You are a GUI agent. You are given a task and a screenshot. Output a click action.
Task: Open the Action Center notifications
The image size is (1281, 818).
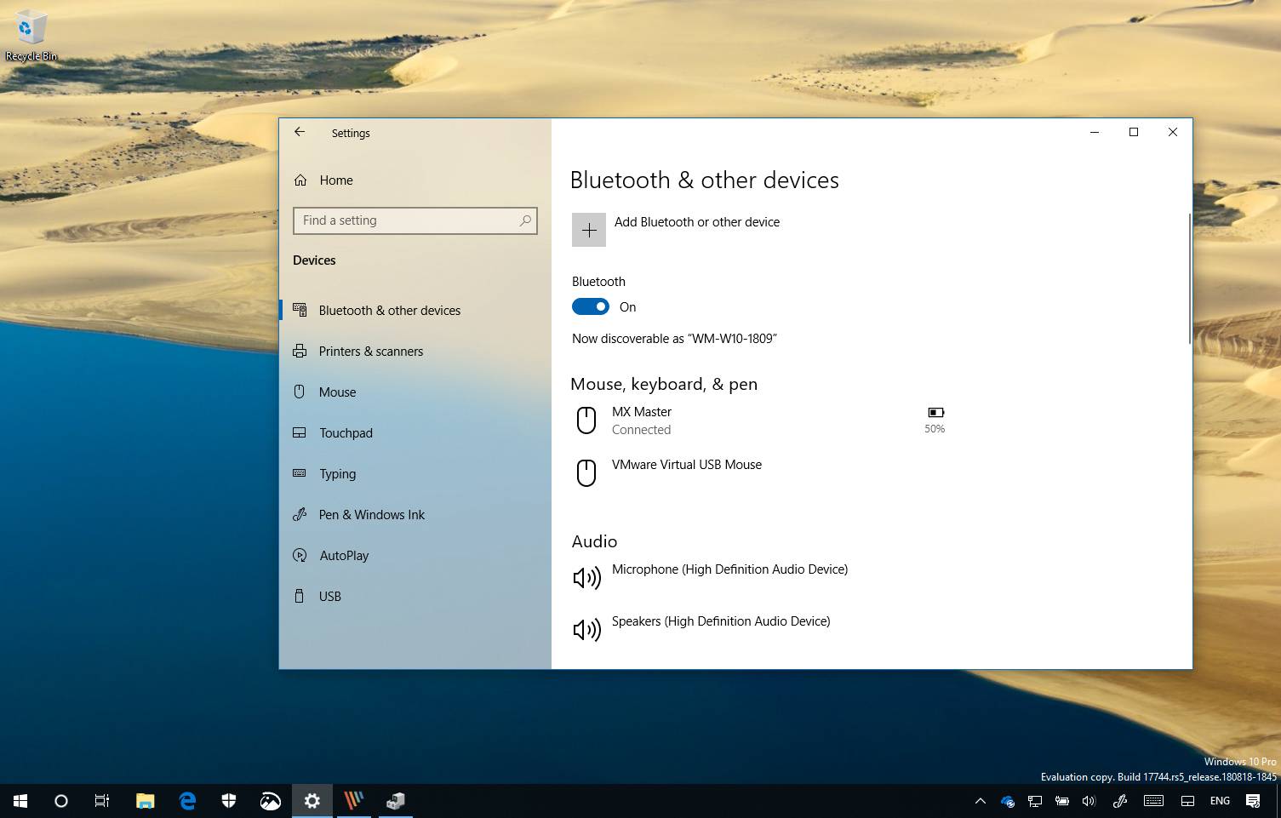click(1253, 801)
